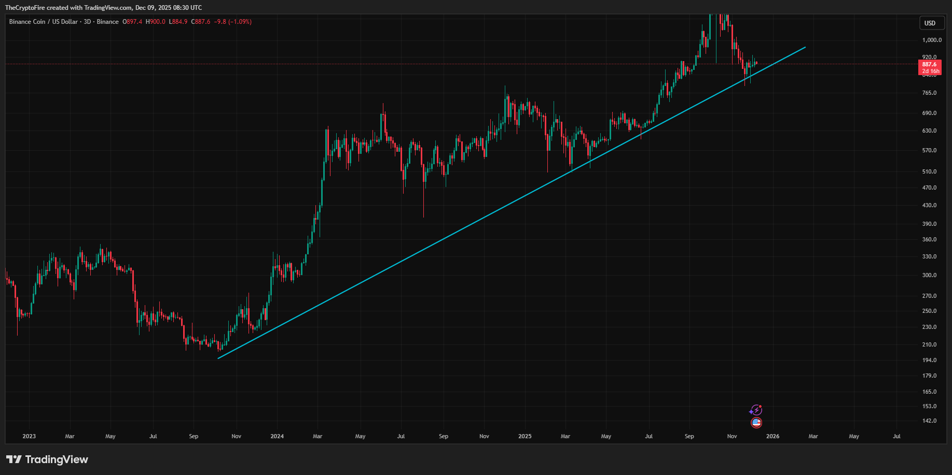Click the 210.0 price axis label

pyautogui.click(x=930, y=344)
